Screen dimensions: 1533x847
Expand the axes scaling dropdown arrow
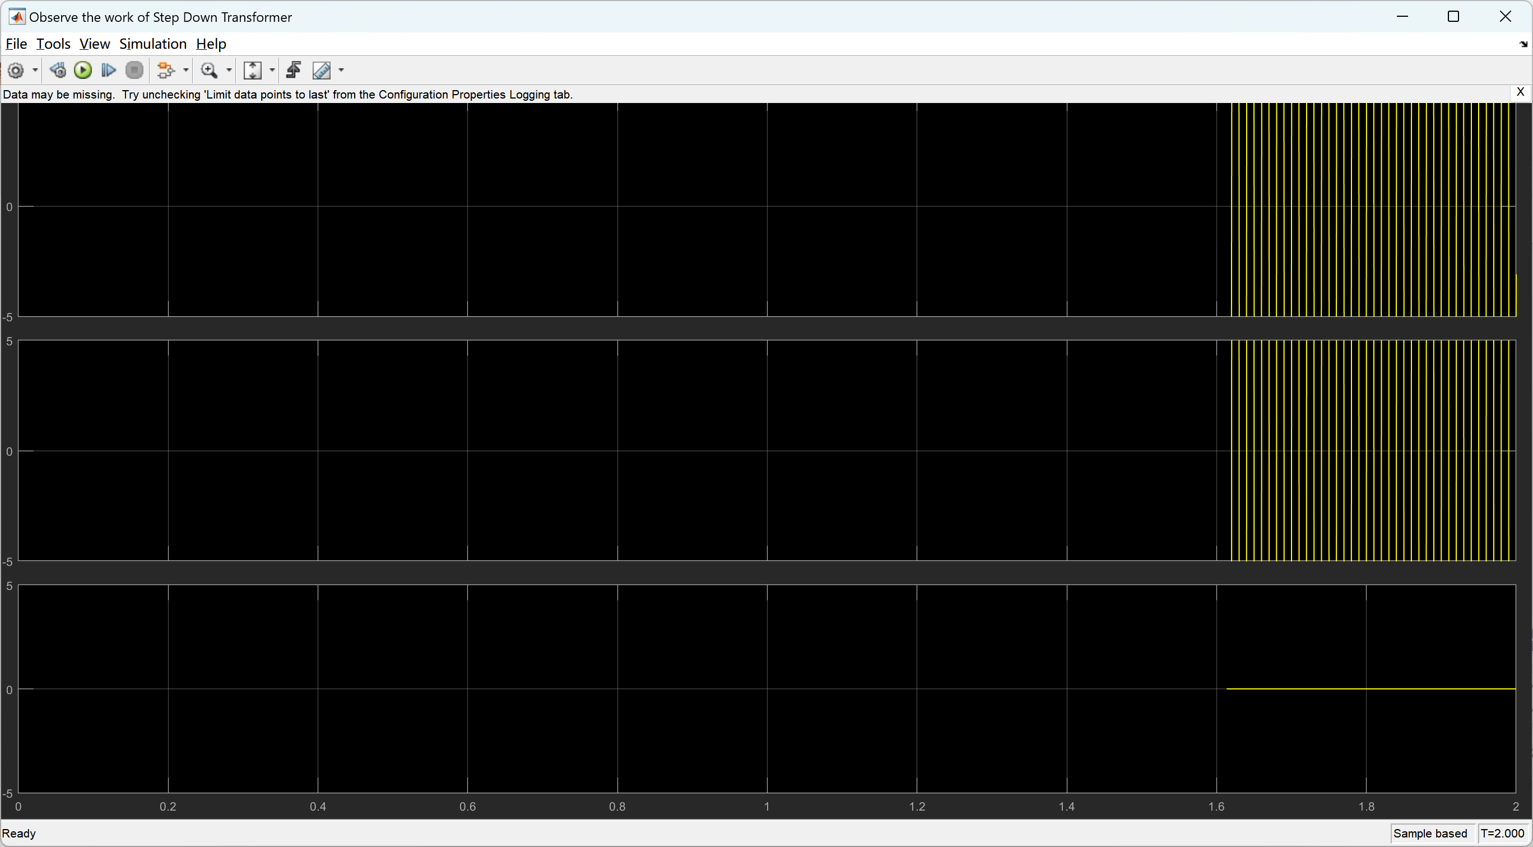[272, 71]
